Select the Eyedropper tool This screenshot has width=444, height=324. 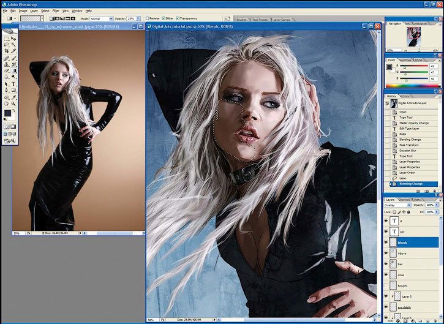click(13, 97)
